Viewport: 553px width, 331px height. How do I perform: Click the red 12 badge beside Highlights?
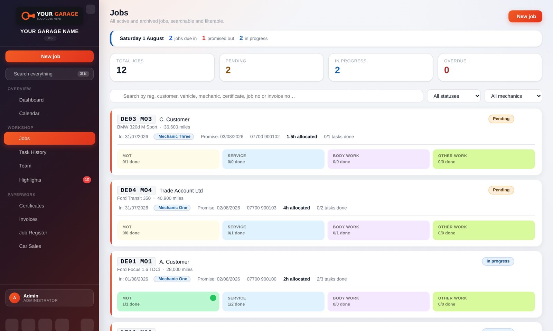tap(87, 180)
